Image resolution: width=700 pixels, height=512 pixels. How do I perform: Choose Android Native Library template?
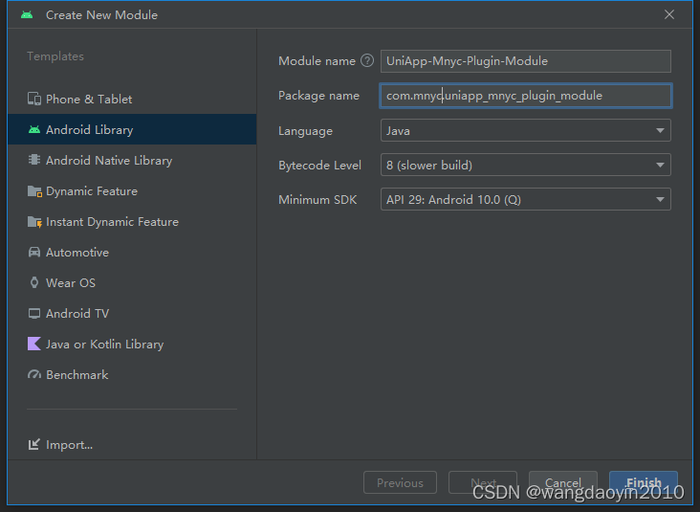[132, 161]
